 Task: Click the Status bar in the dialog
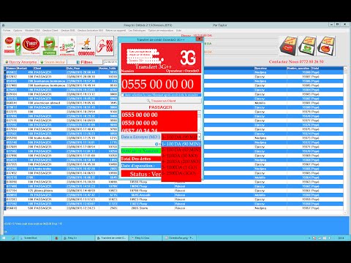[141, 174]
